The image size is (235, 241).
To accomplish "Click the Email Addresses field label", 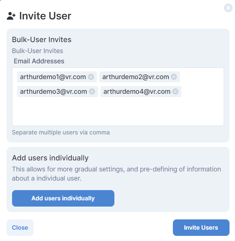I will click(x=39, y=61).
